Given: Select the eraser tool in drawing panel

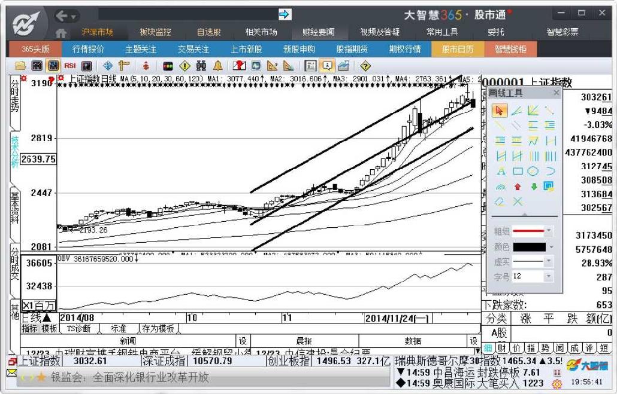Looking at the screenshot, I should pos(500,201).
